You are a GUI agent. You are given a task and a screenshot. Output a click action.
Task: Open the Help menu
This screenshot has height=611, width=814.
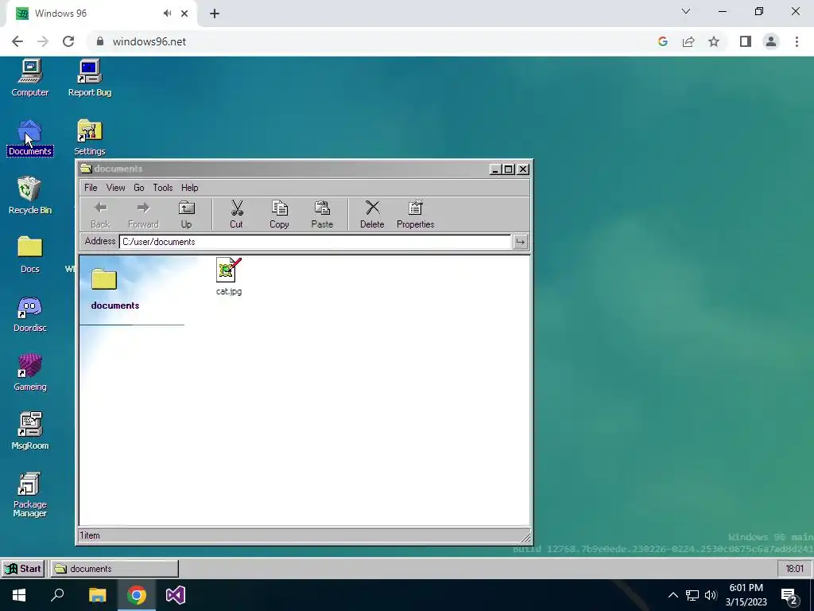point(189,188)
